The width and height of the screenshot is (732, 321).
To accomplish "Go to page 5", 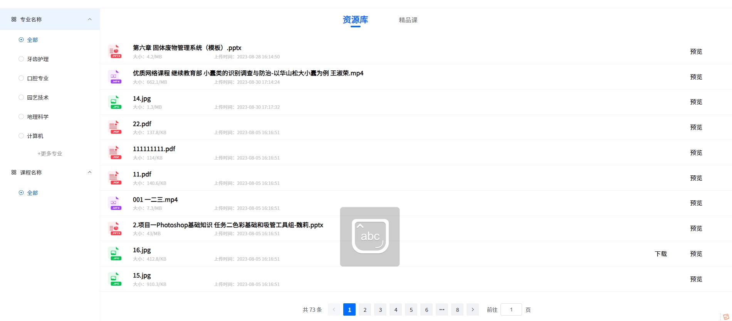I will [x=411, y=309].
